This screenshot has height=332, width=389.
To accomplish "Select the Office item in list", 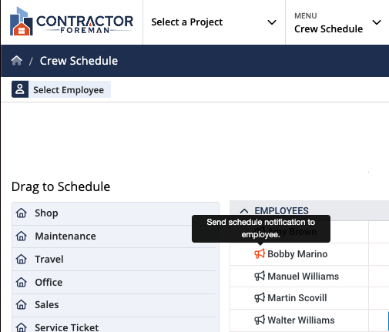I will tap(114, 283).
